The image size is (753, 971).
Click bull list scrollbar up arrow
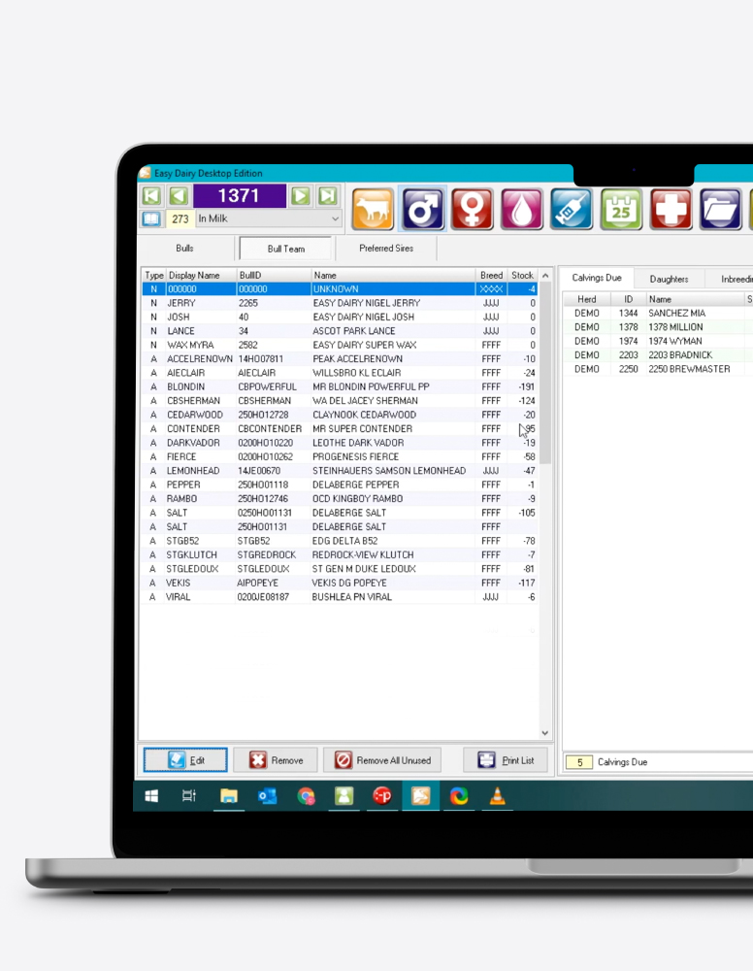pyautogui.click(x=545, y=276)
